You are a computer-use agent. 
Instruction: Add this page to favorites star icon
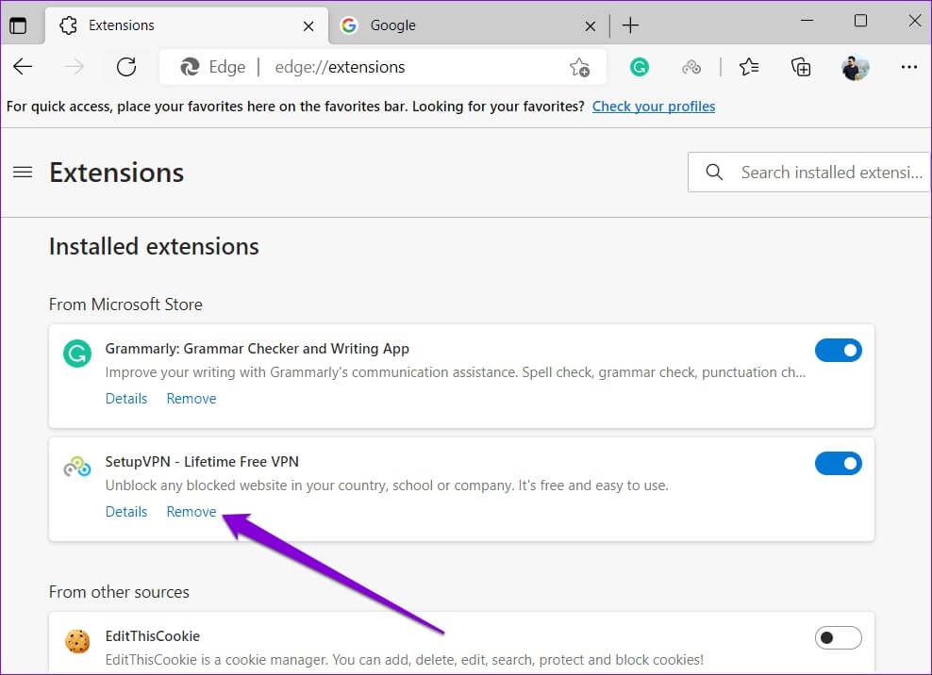click(579, 67)
